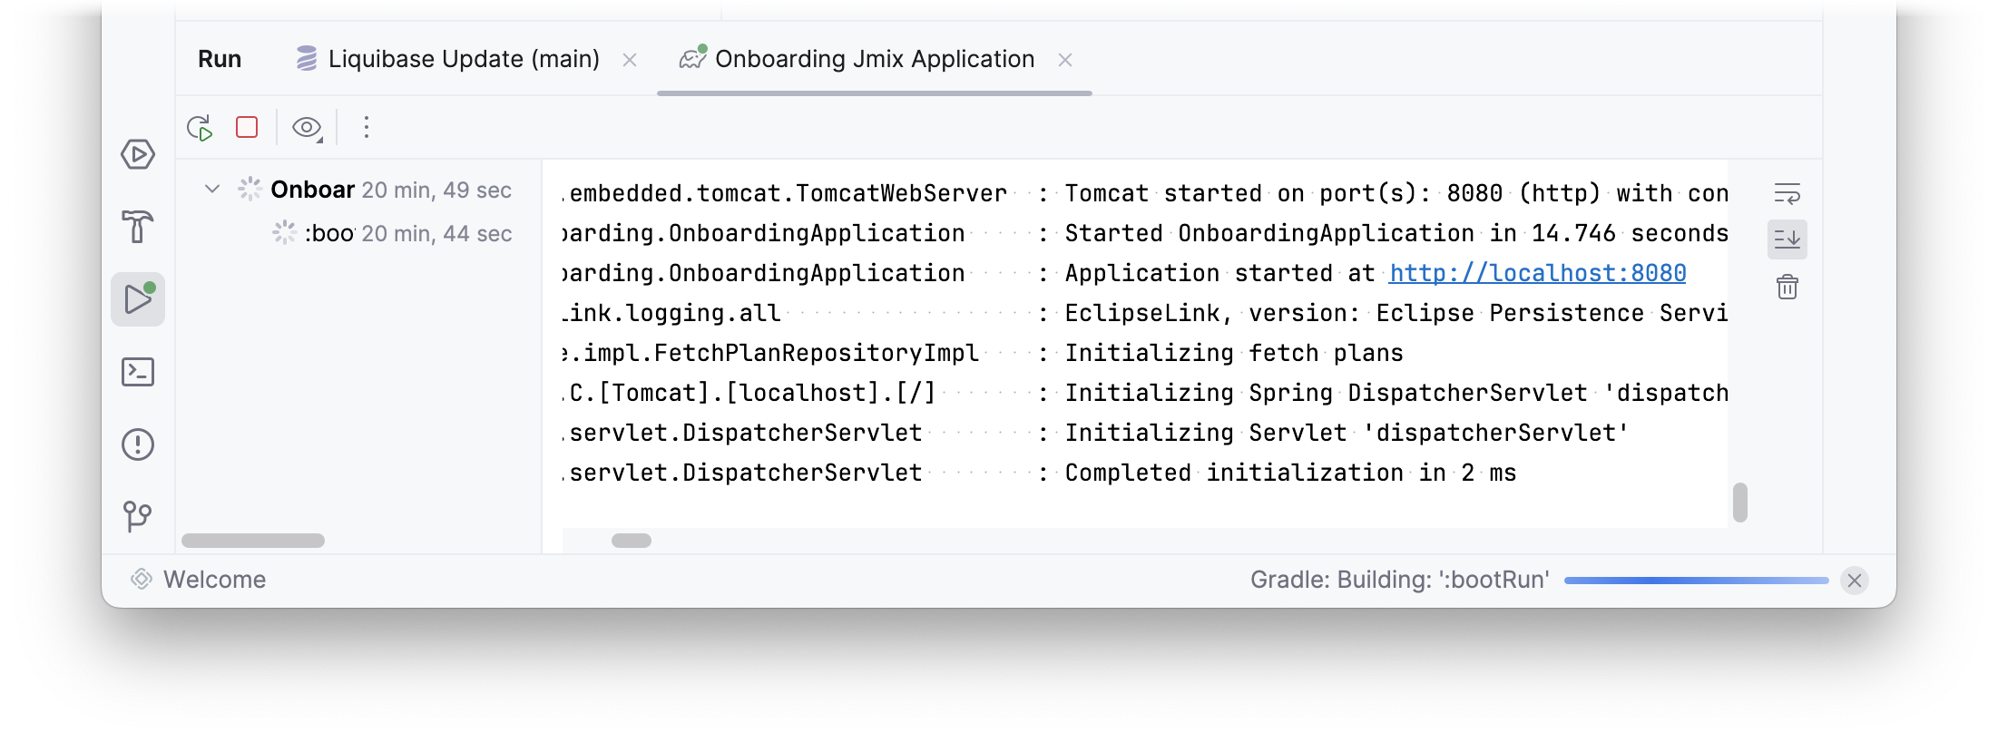Screen dimensions: 1998x742
Task: Toggle scroll to end of console
Action: 1787,239
